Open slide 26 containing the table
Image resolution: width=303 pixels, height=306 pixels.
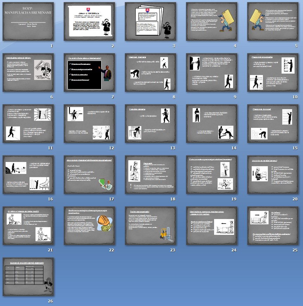click(x=28, y=277)
